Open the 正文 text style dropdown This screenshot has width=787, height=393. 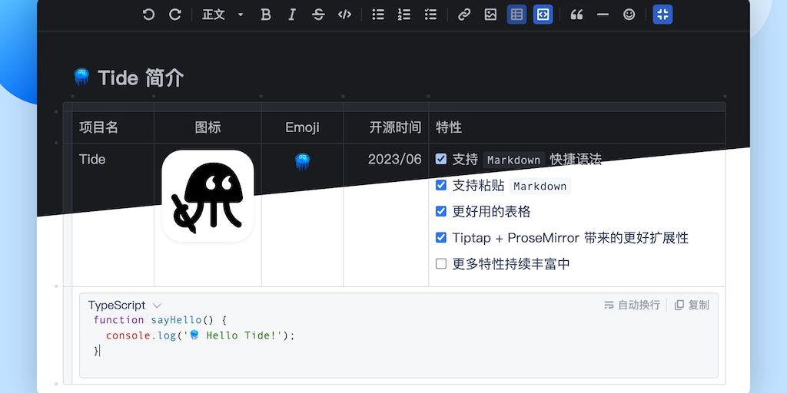tap(222, 15)
